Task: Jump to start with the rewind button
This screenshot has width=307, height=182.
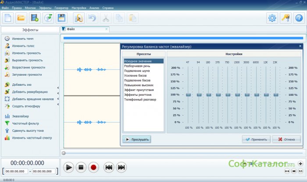Action: point(109,167)
